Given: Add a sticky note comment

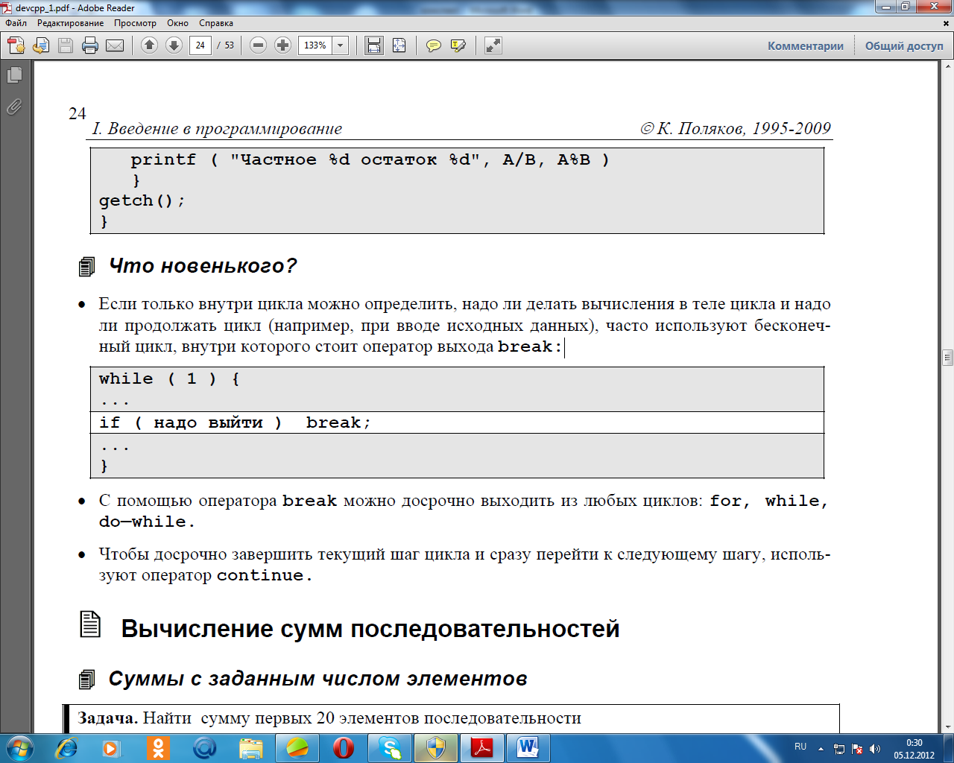Looking at the screenshot, I should pos(433,45).
